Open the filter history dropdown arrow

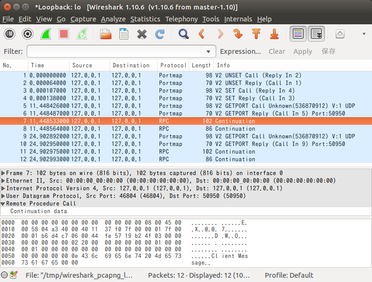tap(208, 51)
